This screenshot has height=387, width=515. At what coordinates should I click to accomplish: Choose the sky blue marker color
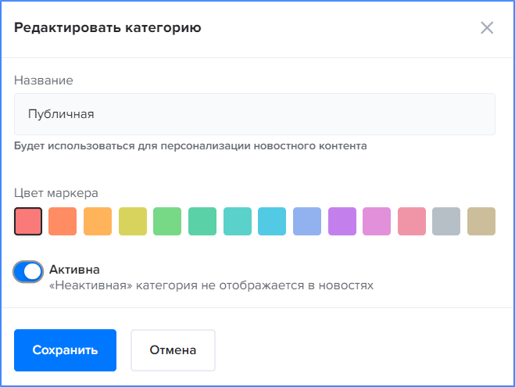(272, 221)
